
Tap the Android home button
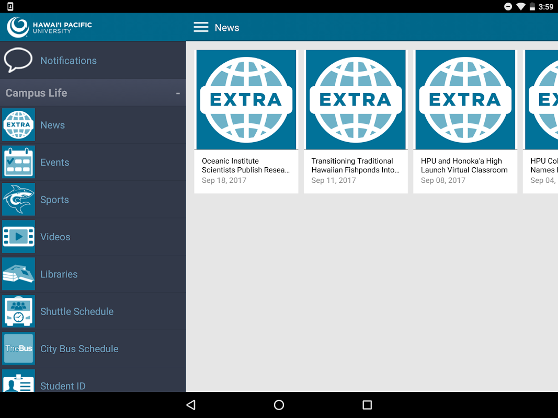point(279,405)
